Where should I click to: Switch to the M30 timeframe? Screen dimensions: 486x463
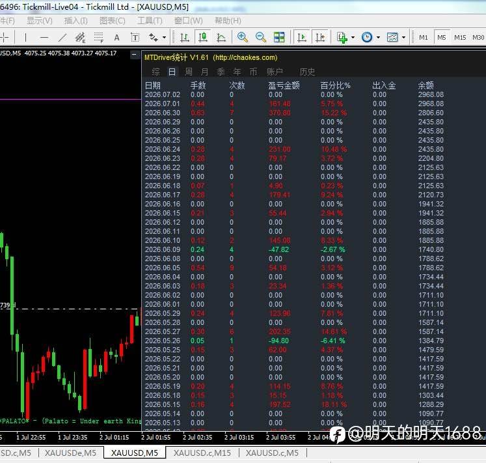pos(478,38)
